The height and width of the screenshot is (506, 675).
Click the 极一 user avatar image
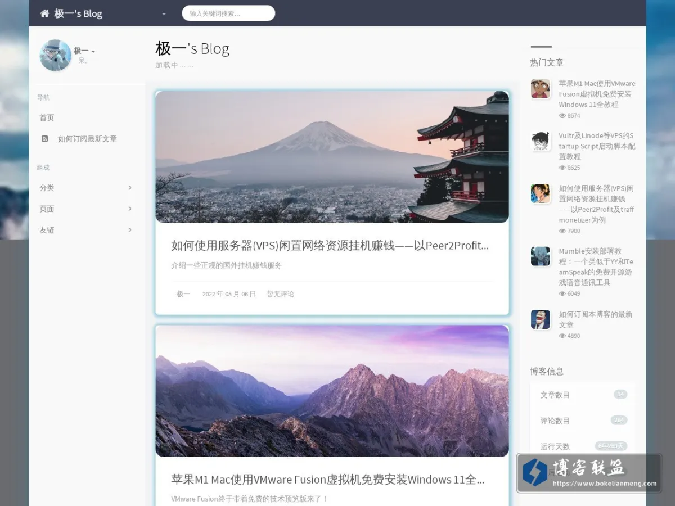coord(55,55)
